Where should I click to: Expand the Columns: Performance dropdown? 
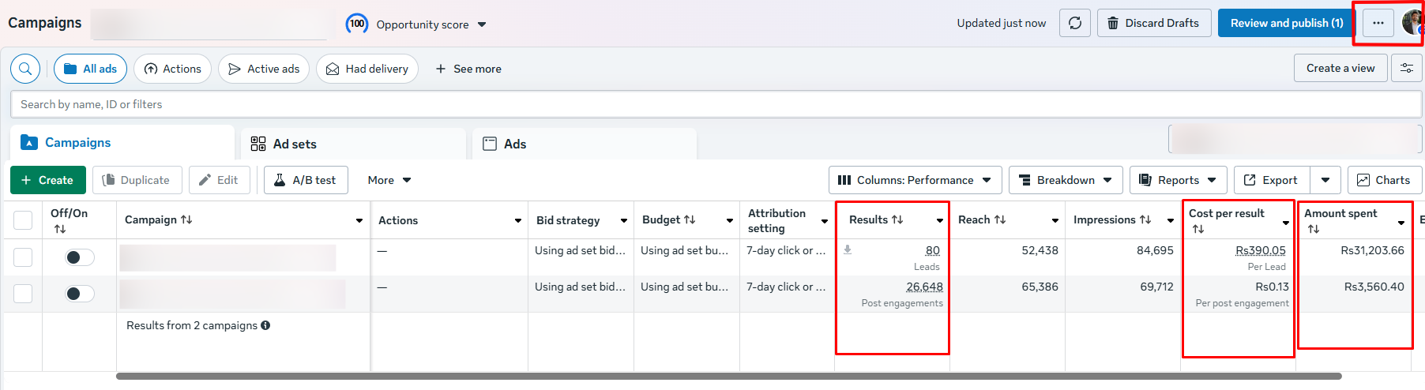click(x=915, y=180)
